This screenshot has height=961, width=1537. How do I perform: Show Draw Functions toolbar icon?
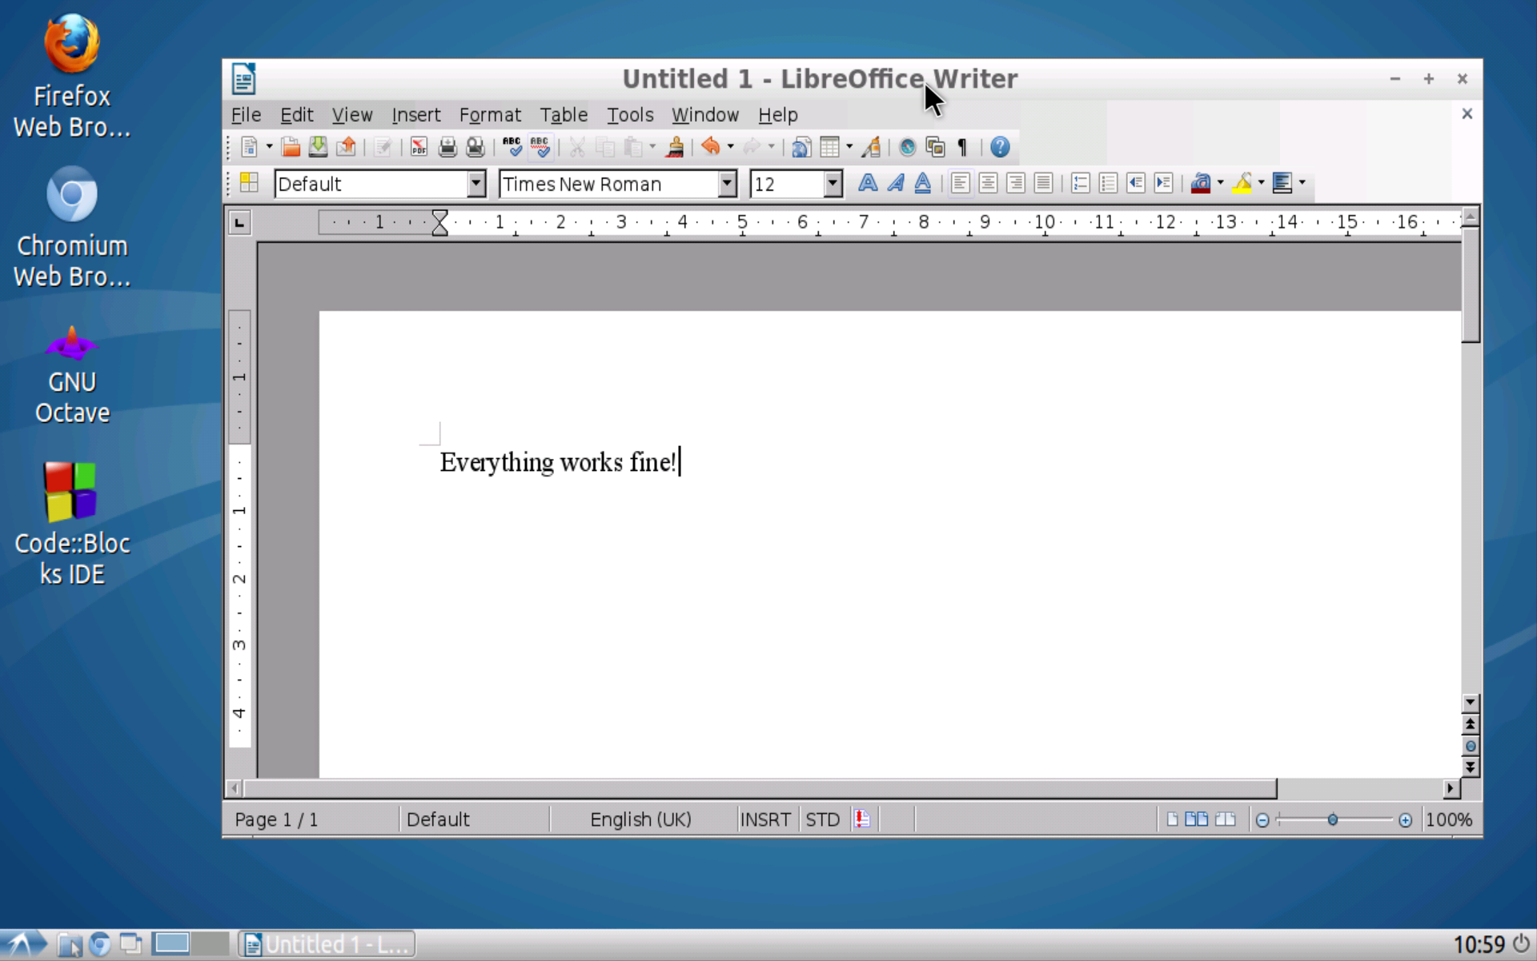tap(872, 147)
